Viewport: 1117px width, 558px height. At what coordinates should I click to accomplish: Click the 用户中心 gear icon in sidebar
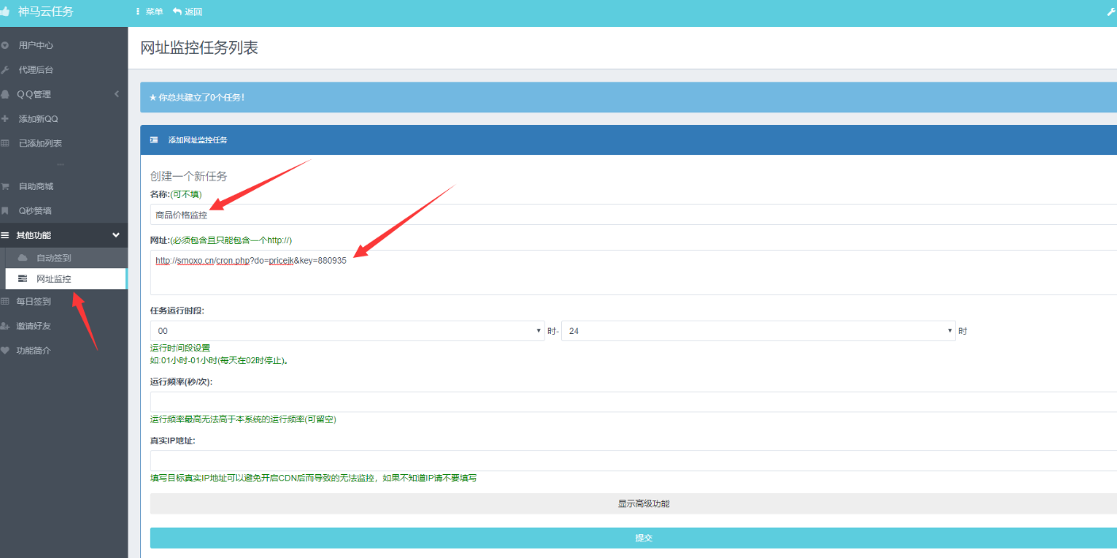[6, 46]
